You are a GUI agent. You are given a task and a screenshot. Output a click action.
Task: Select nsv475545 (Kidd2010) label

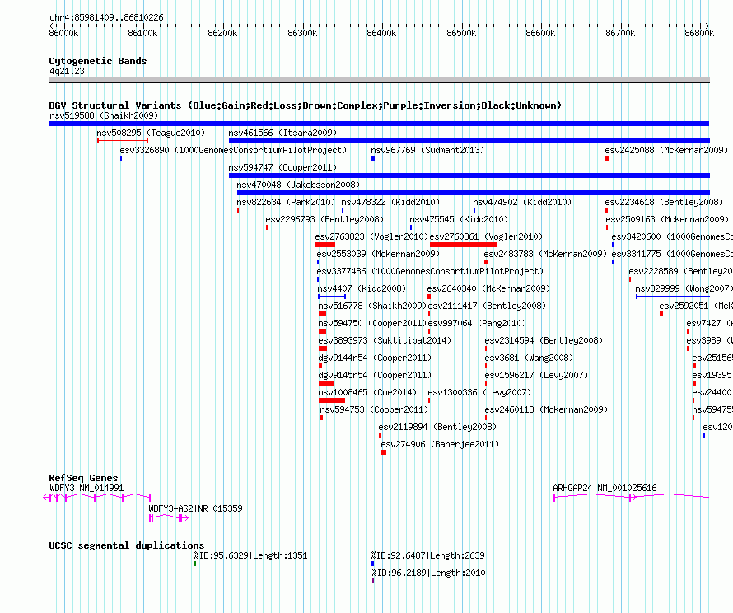coord(459,219)
